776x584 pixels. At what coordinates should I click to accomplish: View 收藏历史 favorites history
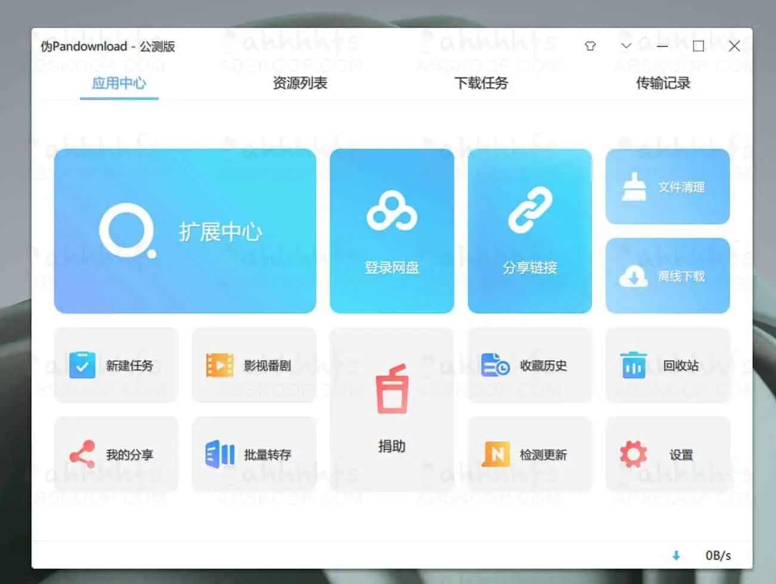[x=529, y=365]
